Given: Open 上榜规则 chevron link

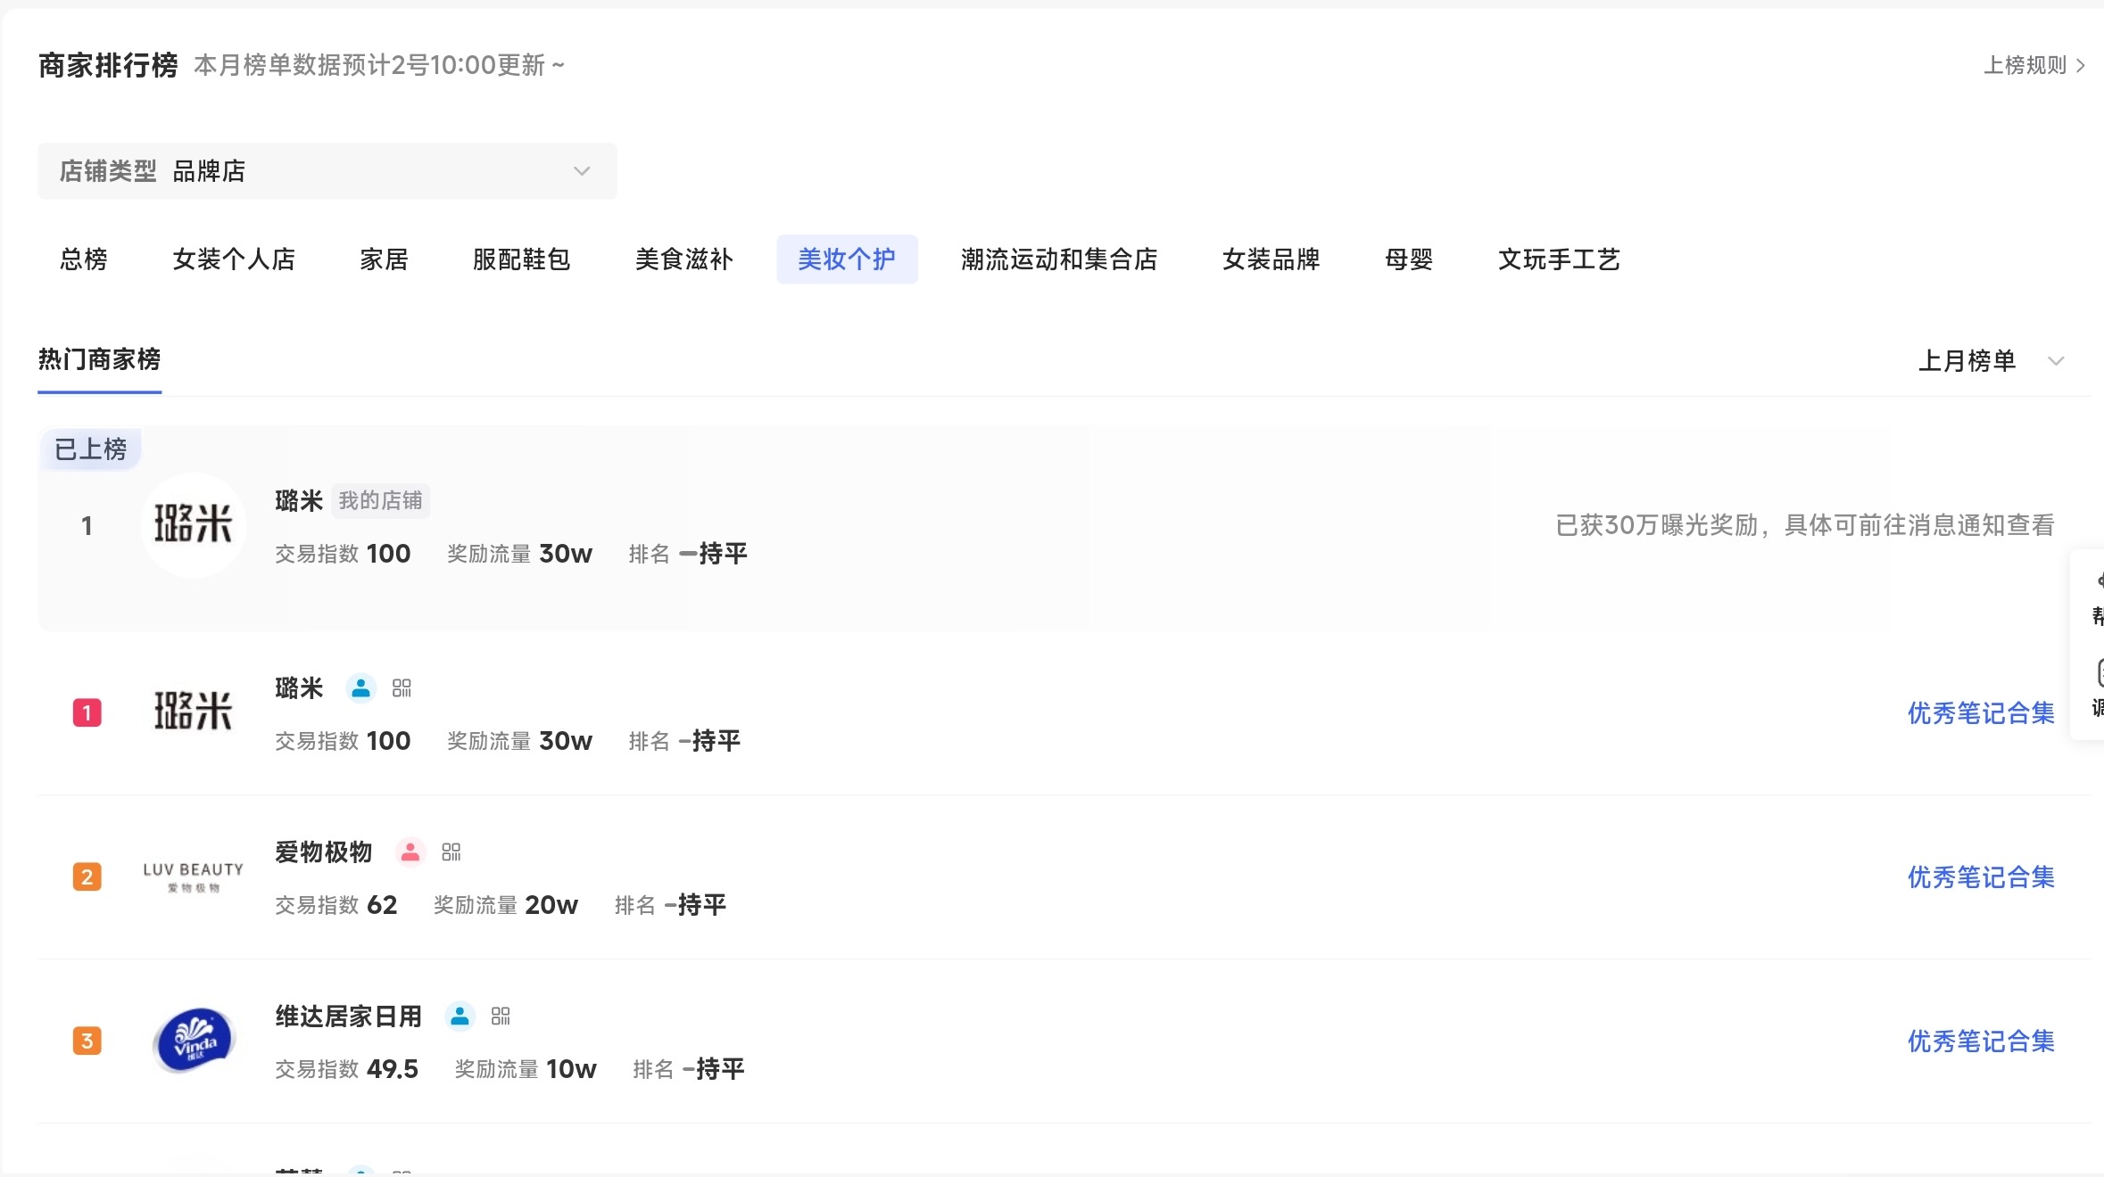Looking at the screenshot, I should point(2034,65).
